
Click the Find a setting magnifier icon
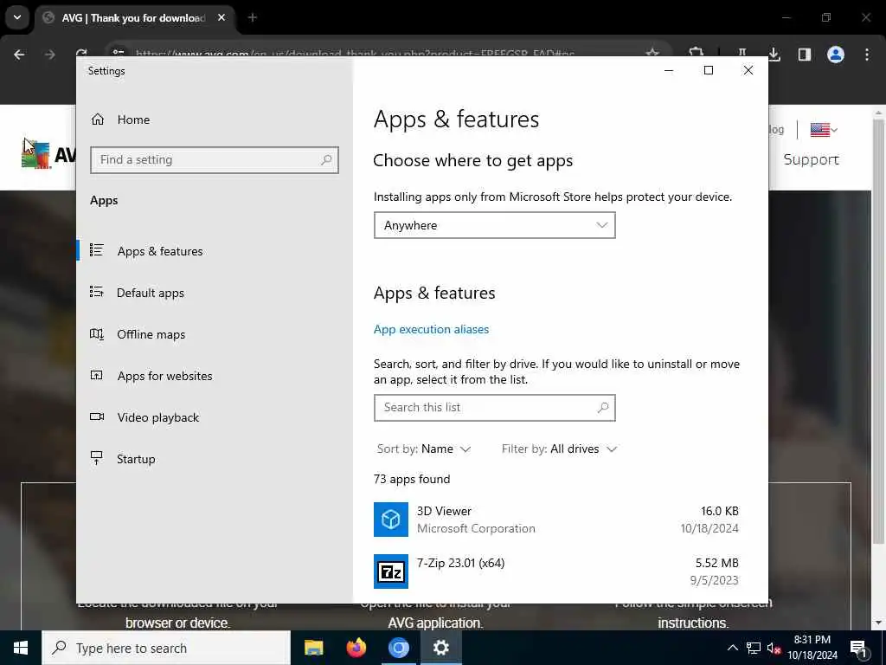[326, 160]
